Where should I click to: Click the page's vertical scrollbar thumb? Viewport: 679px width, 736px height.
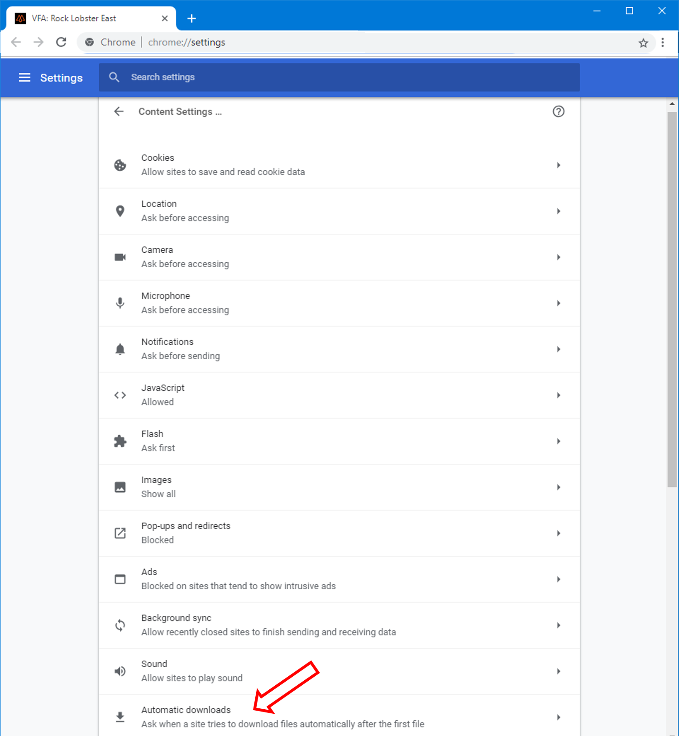click(672, 299)
